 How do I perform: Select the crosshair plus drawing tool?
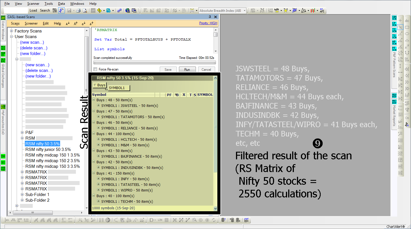tap(400, 21)
